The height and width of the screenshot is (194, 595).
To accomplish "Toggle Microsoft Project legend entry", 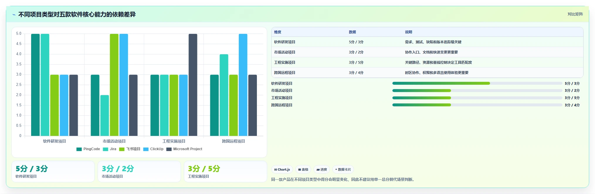I will (x=184, y=149).
